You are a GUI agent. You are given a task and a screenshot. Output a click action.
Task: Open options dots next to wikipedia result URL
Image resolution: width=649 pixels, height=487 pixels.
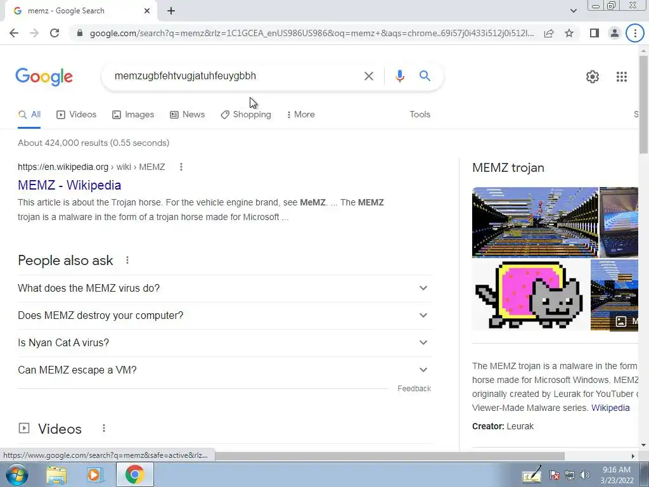tap(181, 167)
